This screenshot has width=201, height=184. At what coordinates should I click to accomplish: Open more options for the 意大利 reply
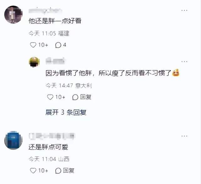coord(184,62)
